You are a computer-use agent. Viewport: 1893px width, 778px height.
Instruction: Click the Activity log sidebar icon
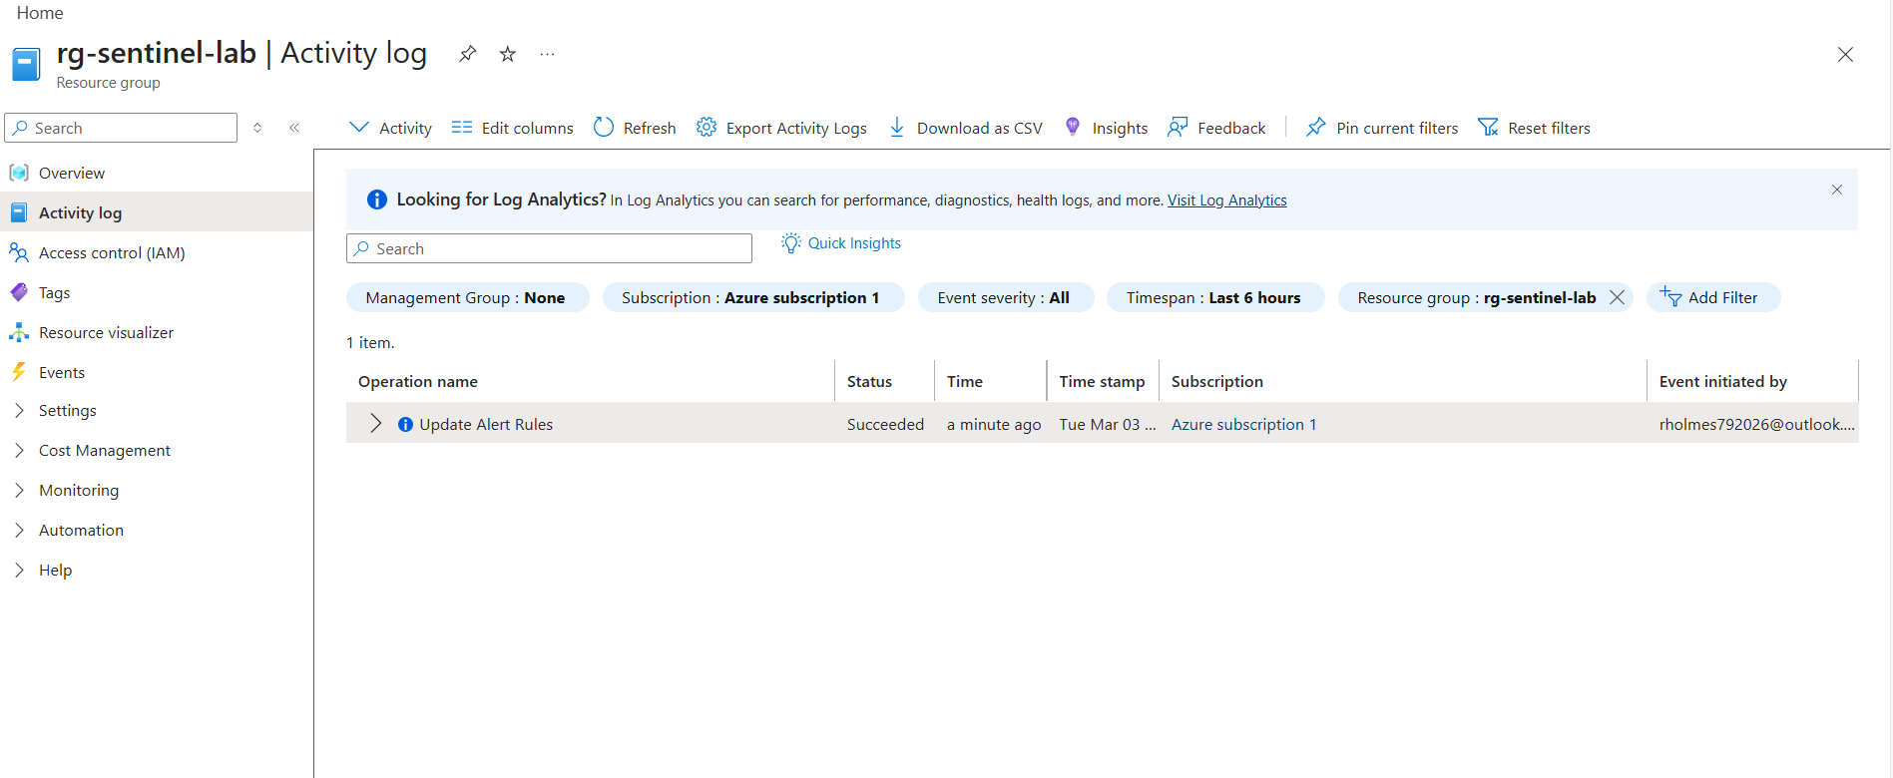[x=19, y=212]
